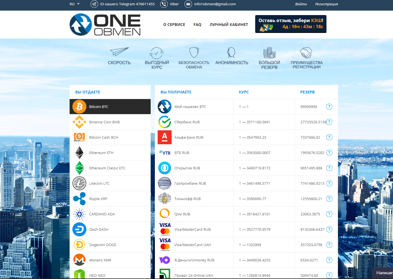Click help icon for Газпромбанк reserve
The image size is (393, 279).
pyautogui.click(x=329, y=183)
